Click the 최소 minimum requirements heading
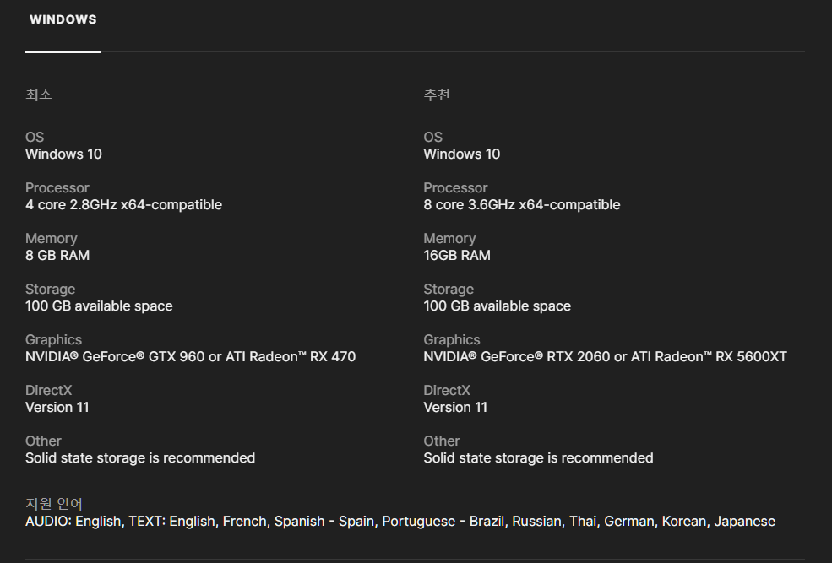Screen dimensions: 832x563 pyautogui.click(x=39, y=95)
